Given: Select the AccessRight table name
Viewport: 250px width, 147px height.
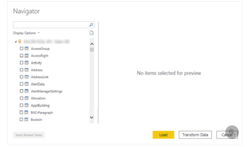Looking at the screenshot, I should coord(40,56).
